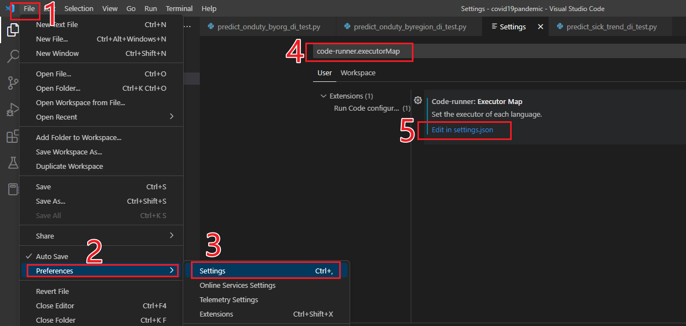Select Open Workspace from File...
This screenshot has width=686, height=326.
pos(101,102)
